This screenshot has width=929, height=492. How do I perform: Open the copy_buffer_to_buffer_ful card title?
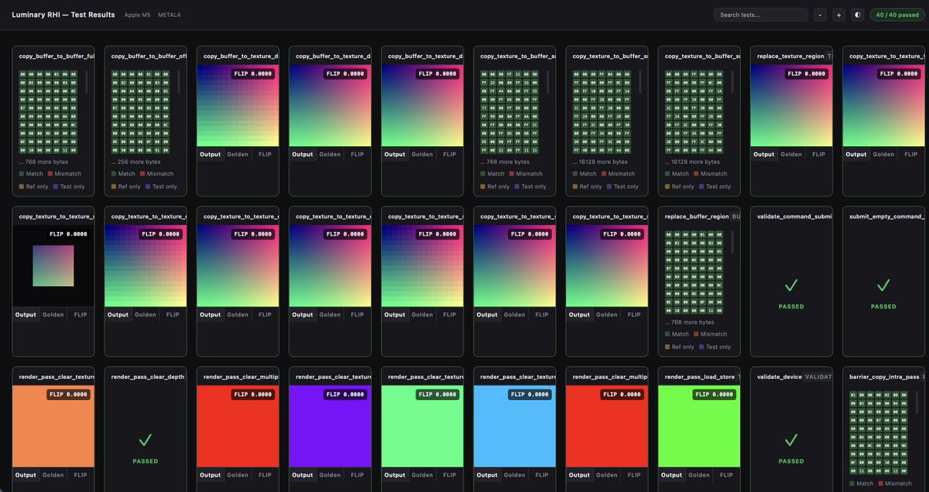56,56
